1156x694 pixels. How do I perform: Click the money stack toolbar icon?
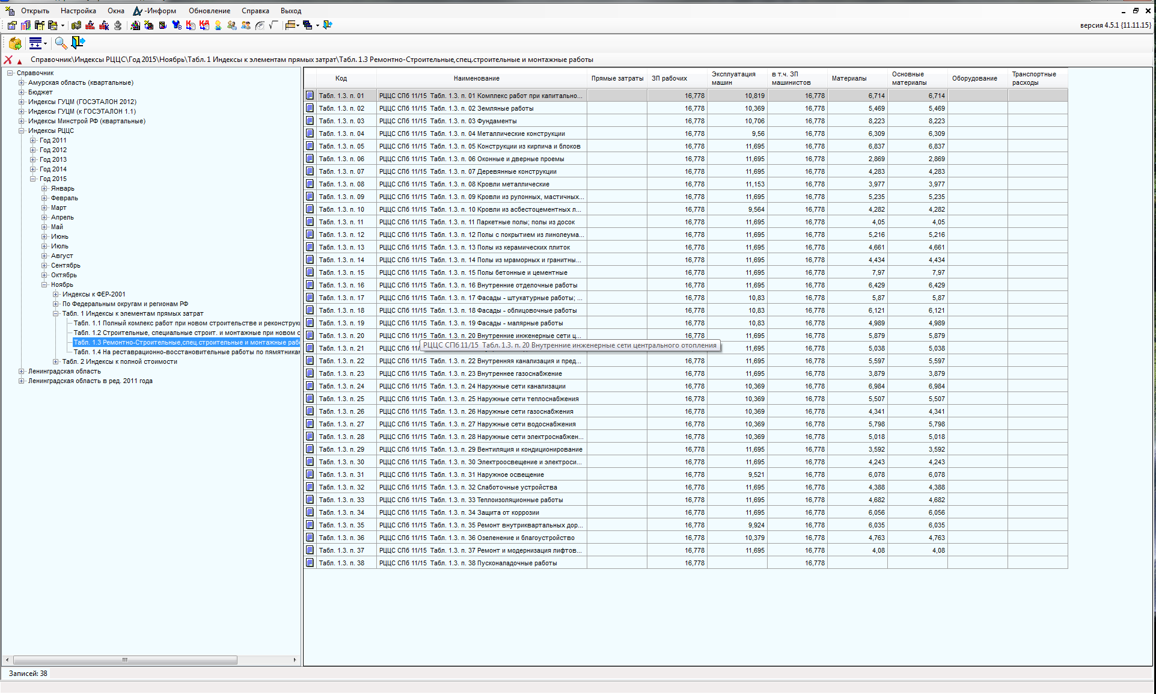(76, 25)
